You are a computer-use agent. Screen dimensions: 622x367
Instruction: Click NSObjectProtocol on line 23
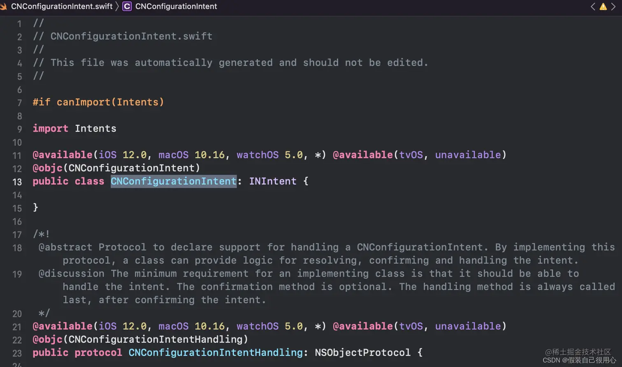coord(362,352)
